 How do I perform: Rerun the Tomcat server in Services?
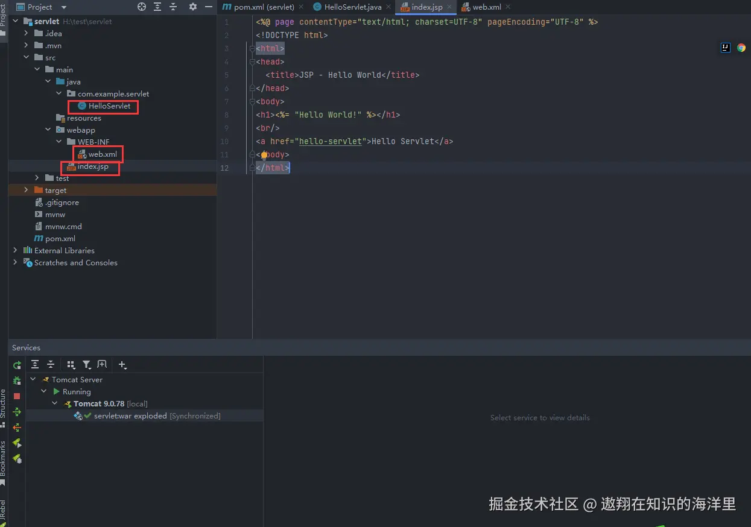(x=17, y=365)
